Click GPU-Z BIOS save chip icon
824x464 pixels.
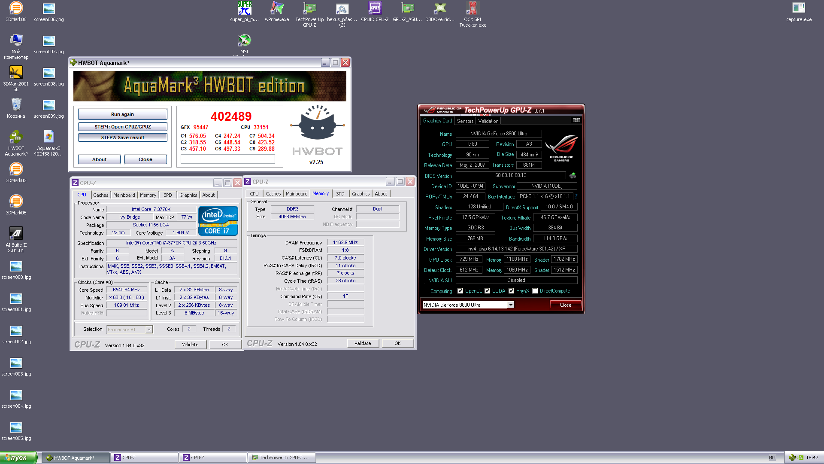pos(573,175)
